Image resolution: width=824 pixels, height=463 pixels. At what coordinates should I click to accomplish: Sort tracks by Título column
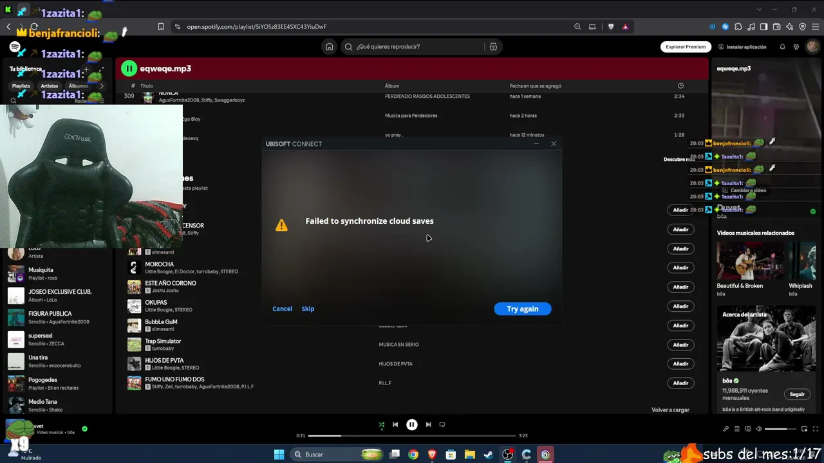pos(146,86)
